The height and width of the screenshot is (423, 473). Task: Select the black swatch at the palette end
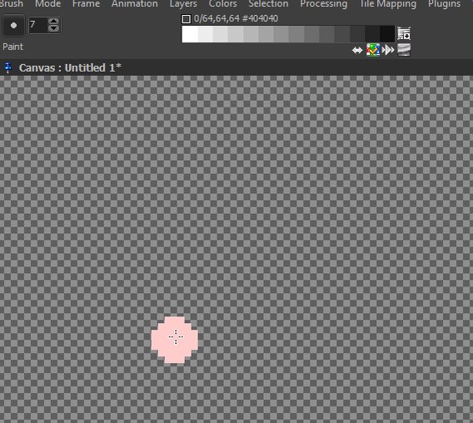[x=386, y=34]
